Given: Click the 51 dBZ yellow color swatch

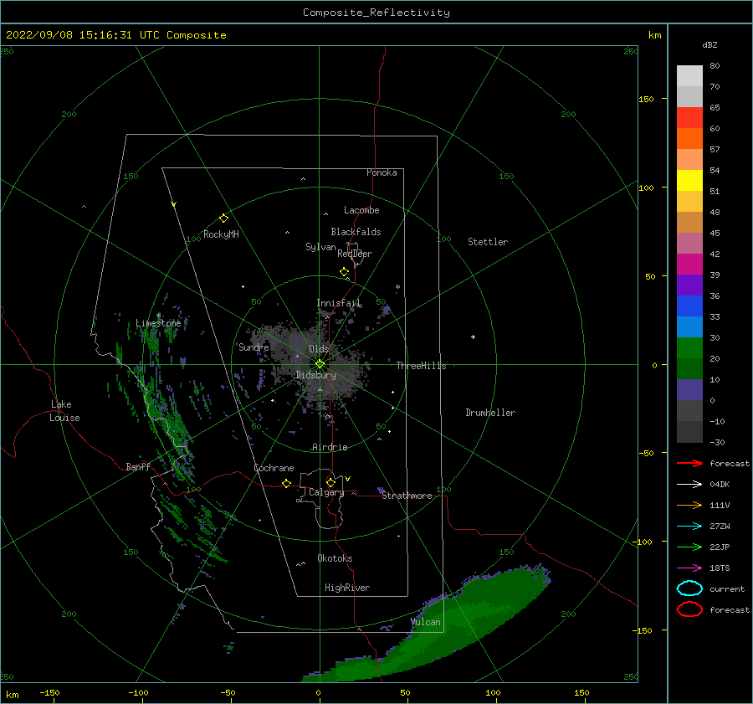Looking at the screenshot, I should 689,180.
